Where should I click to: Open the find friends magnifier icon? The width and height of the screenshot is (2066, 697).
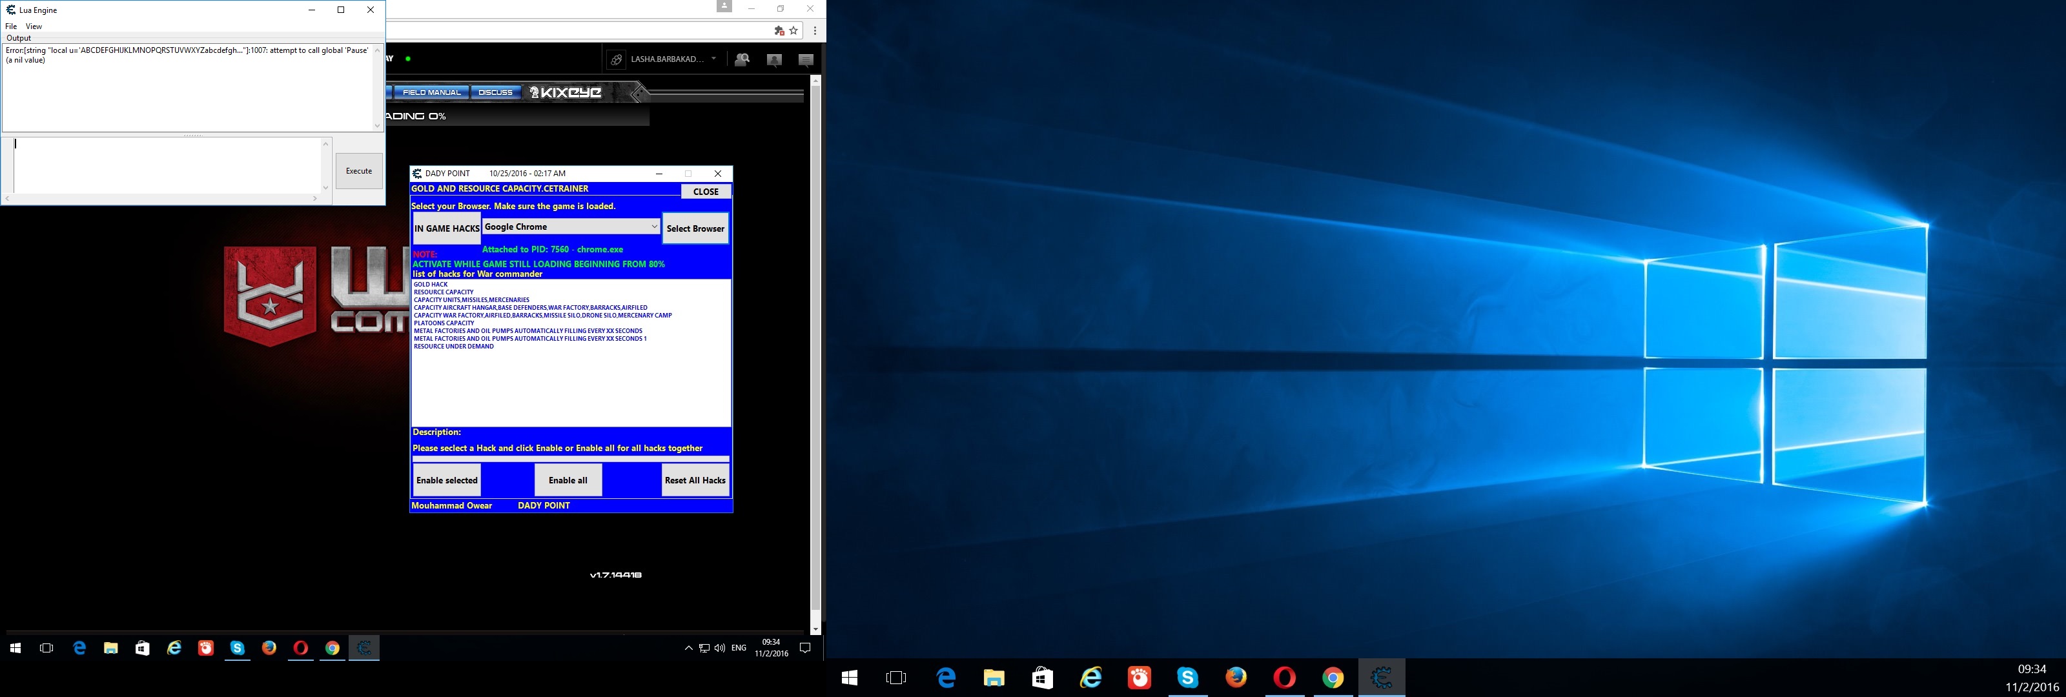pos(742,59)
